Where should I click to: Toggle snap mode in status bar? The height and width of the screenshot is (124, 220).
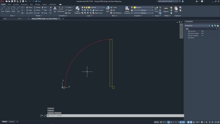tap(164, 122)
